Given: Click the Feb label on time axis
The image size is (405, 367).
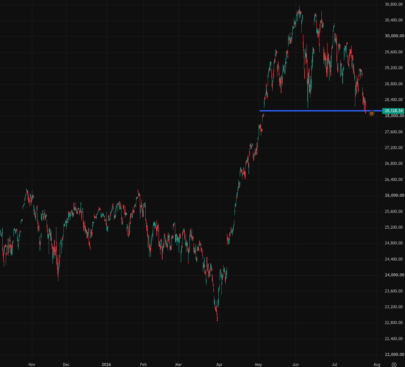Looking at the screenshot, I should point(143,365).
